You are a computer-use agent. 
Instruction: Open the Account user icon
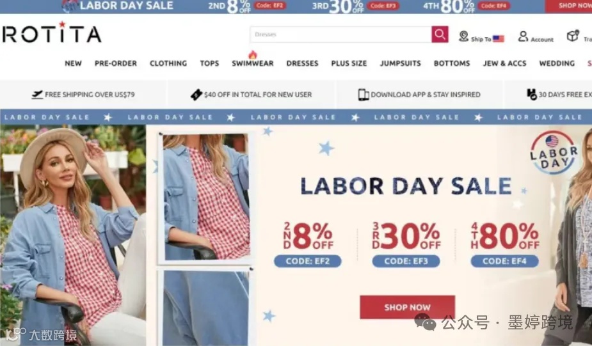[523, 36]
